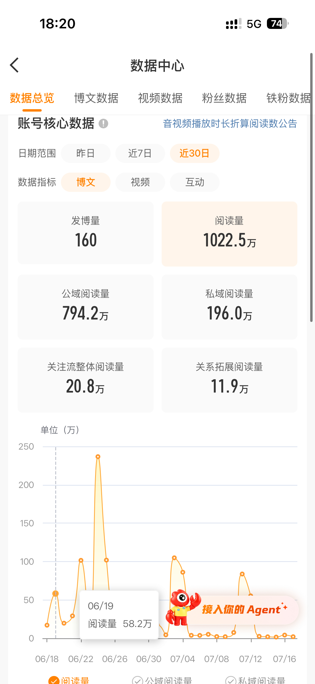
Task: Switch to 博文数据 tab
Action: pos(96,98)
